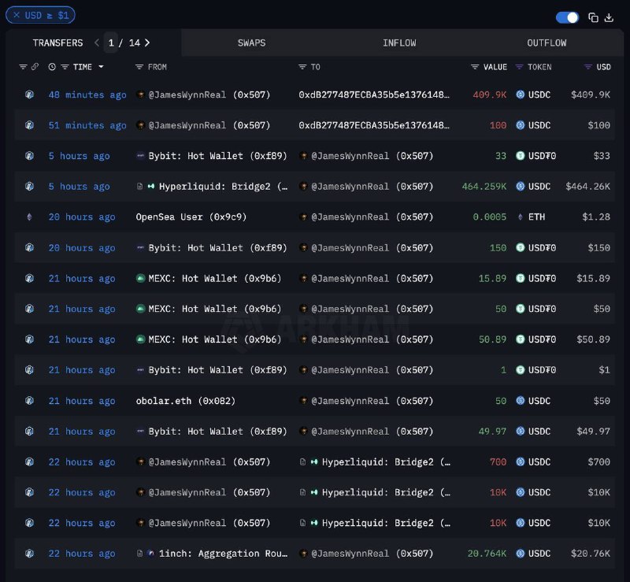This screenshot has height=582, width=630.
Task: Click the link icon in table header
Action: point(35,67)
